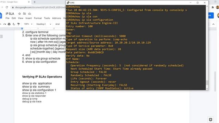Image resolution: width=219 pixels, height=123 pixels.
Task: Open the Heading 2 style dropdown
Action: pyautogui.click(x=44, y=24)
